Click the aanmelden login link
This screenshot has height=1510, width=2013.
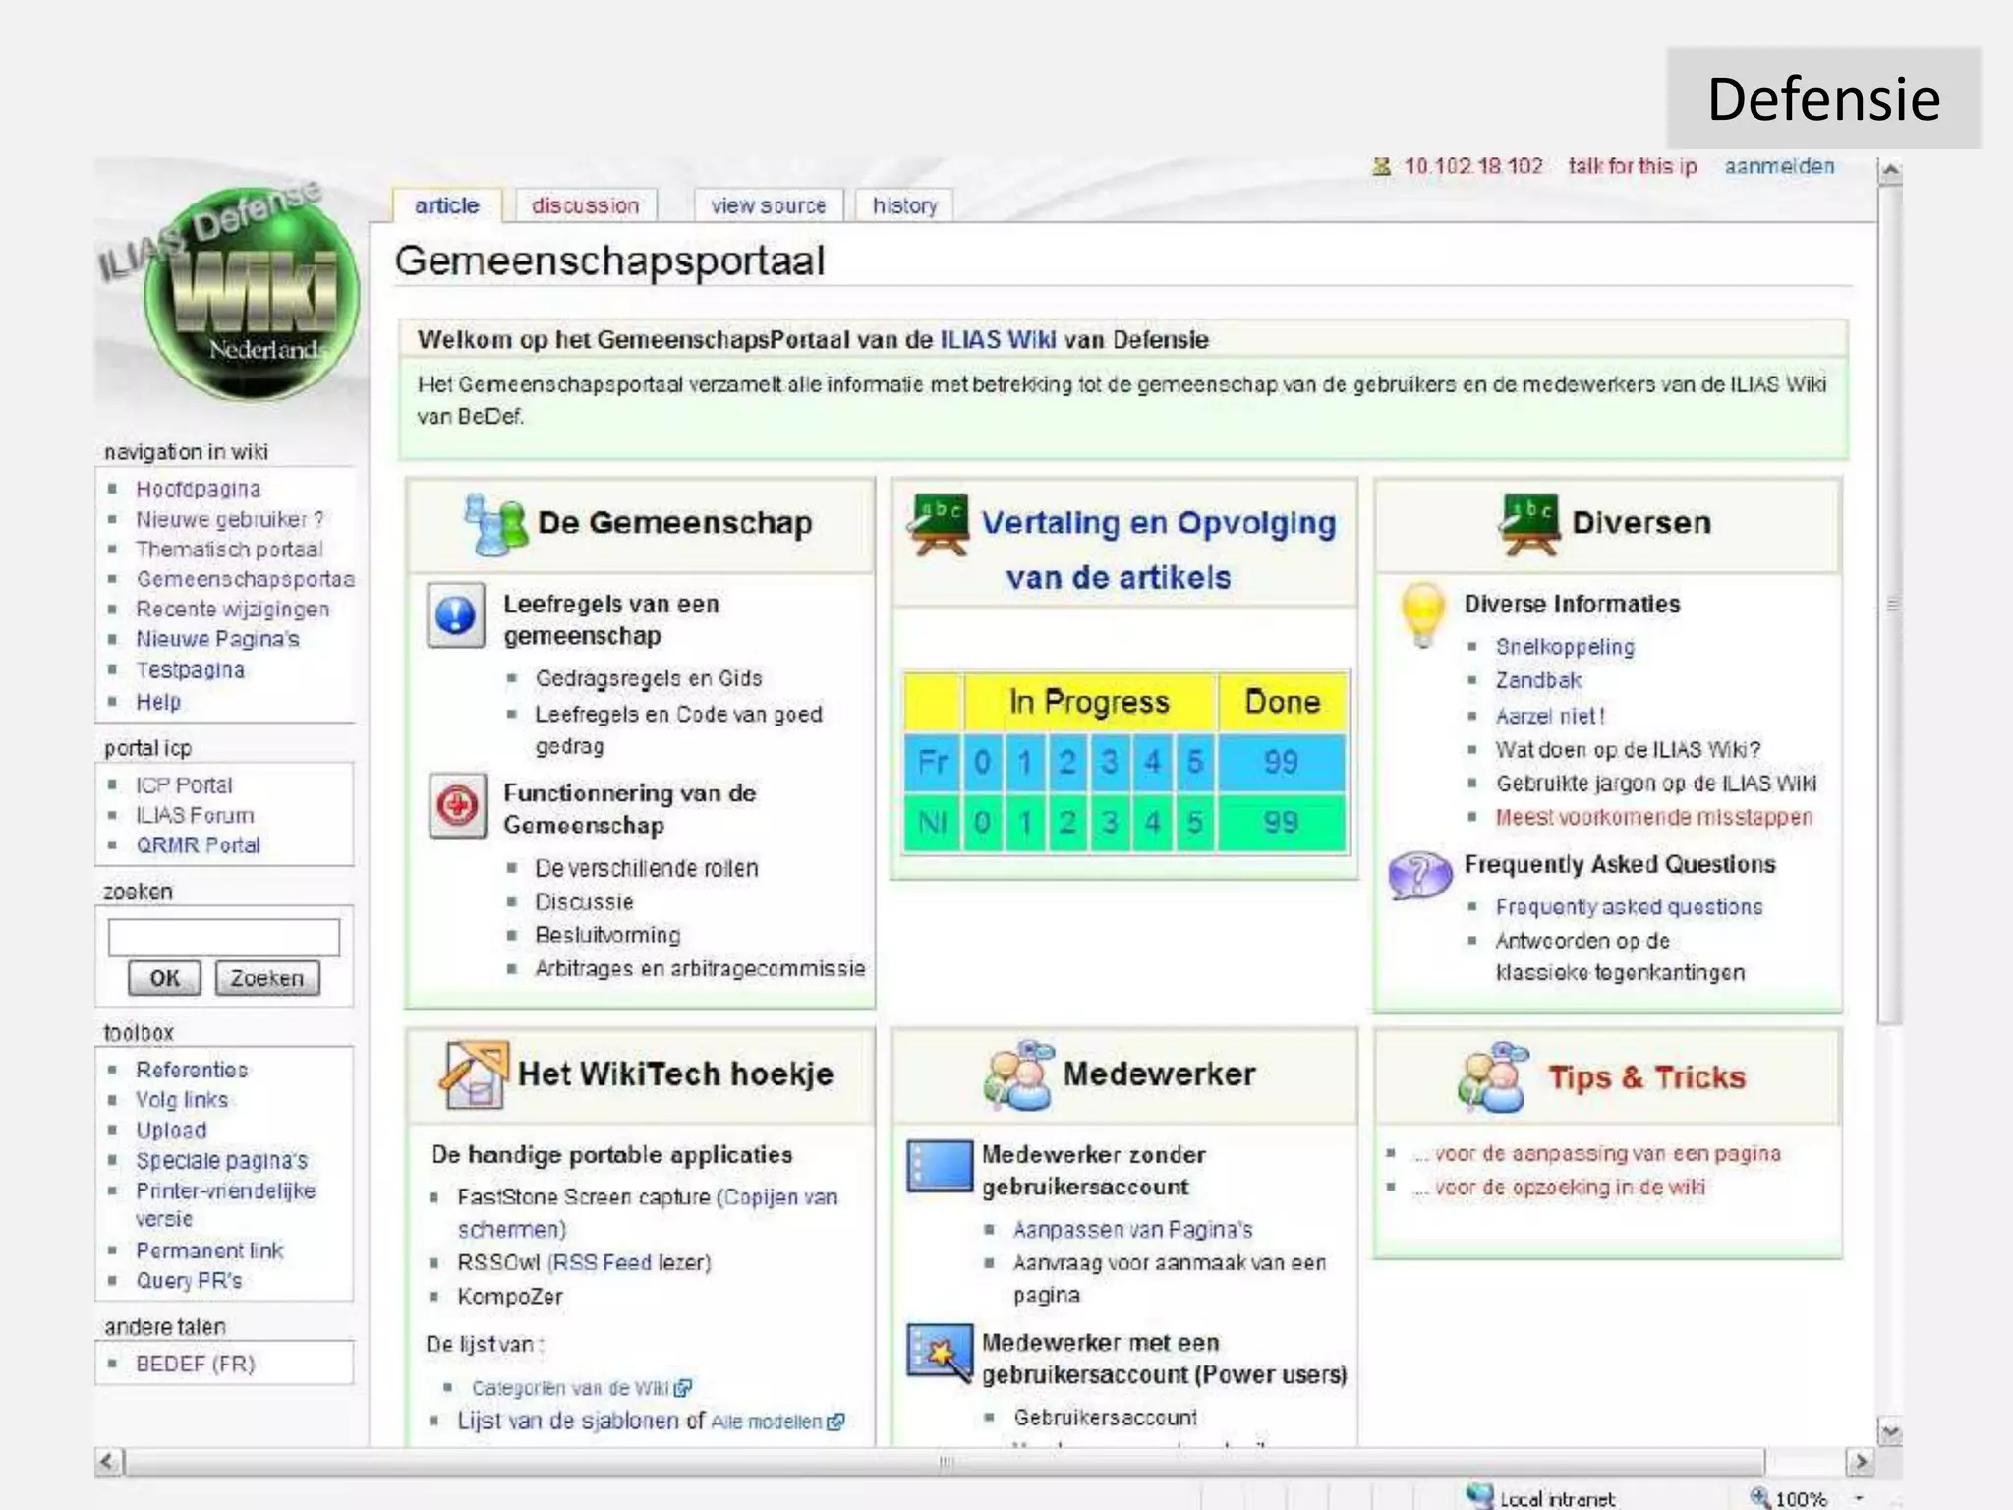click(1779, 166)
